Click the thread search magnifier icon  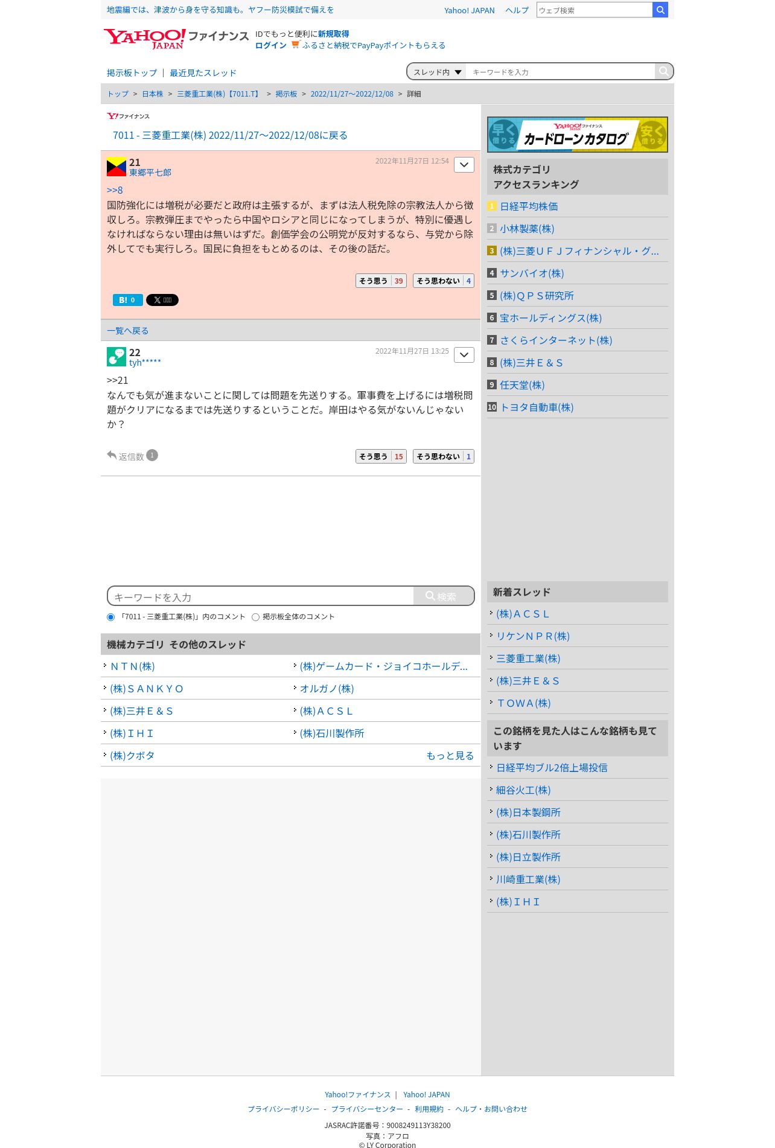[663, 71]
